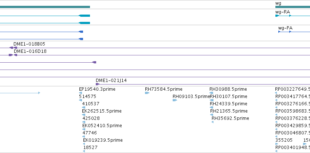Open the 47746 EST label

click(x=90, y=133)
